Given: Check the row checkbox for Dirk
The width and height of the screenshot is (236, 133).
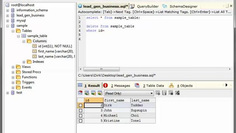Looking at the screenshot, I should pos(80,105).
